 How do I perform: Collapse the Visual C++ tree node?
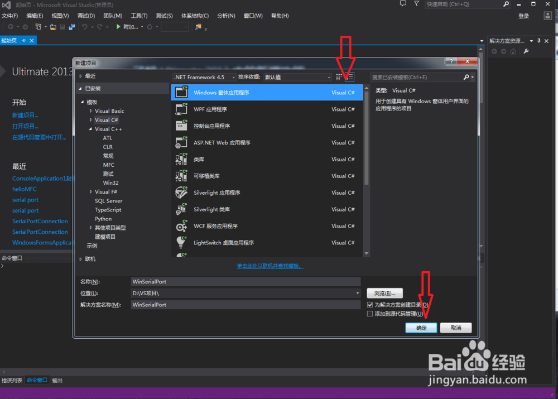pos(90,129)
